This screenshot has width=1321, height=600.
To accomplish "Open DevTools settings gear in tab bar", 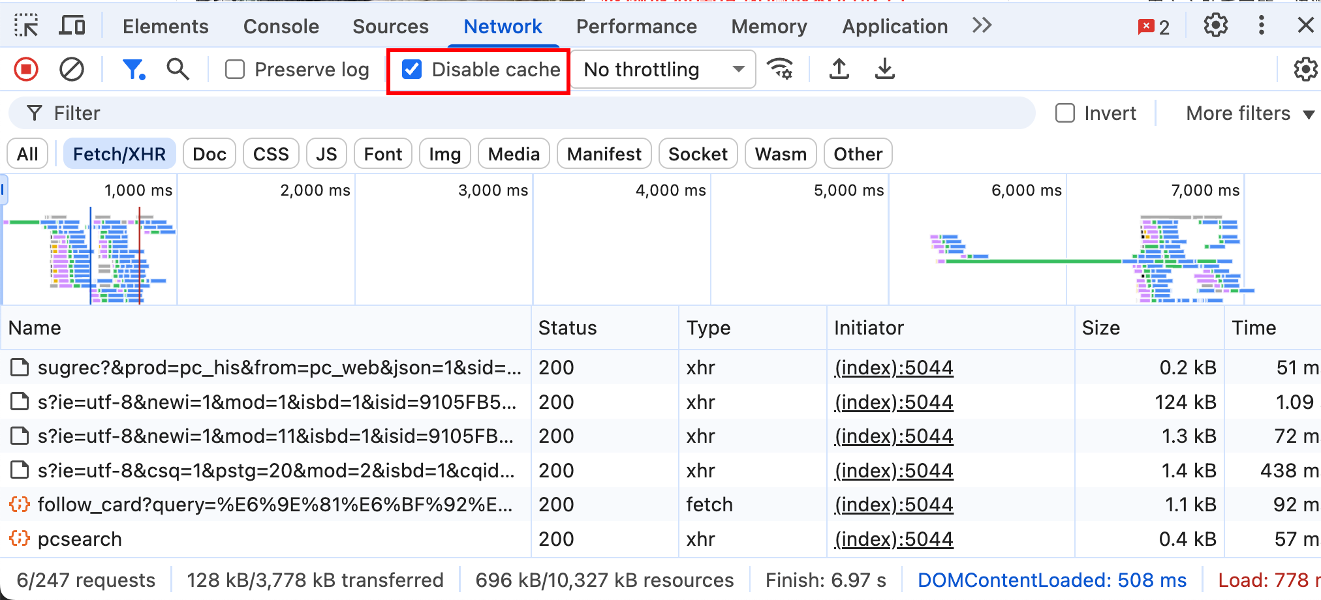I will click(1215, 26).
